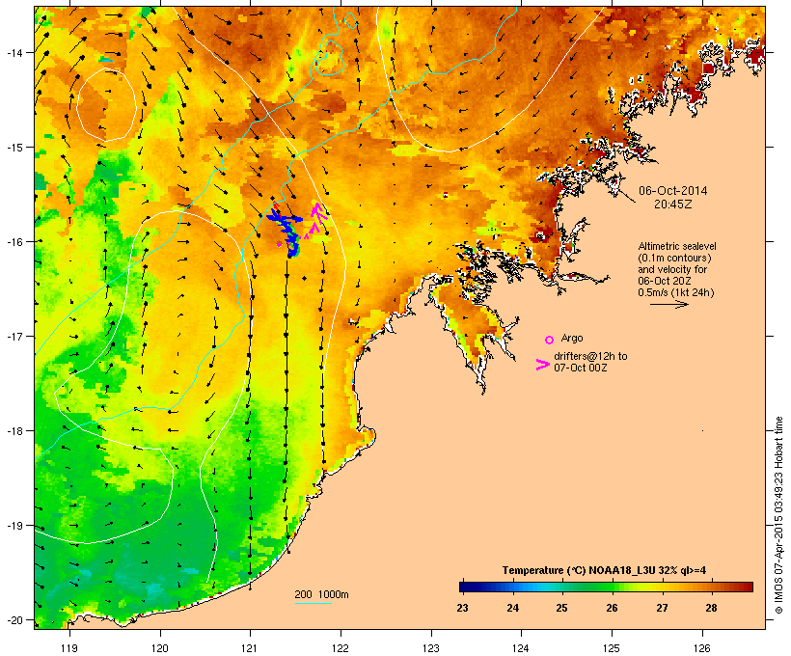Click the IMOS copyright timestamp text

pos(778,515)
